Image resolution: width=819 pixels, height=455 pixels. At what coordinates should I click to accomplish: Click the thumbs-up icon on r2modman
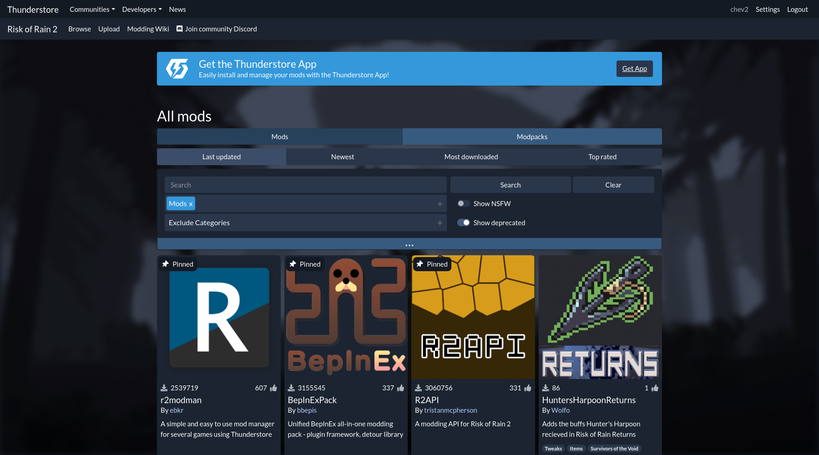(273, 388)
